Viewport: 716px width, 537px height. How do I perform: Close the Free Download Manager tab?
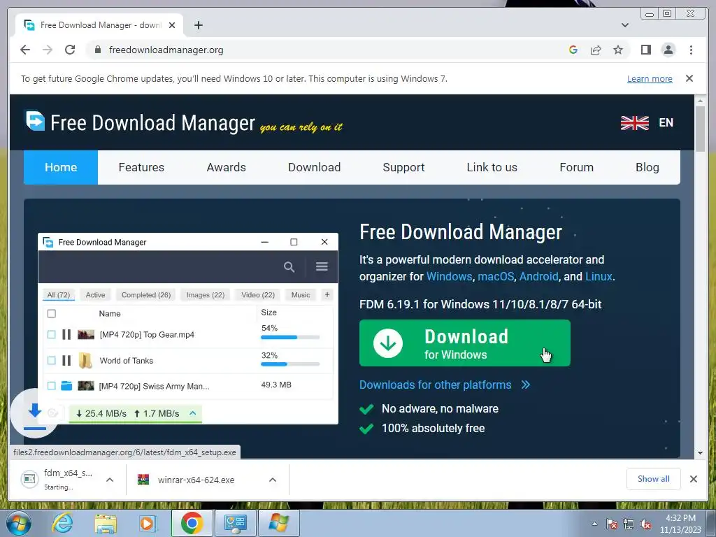[172, 25]
